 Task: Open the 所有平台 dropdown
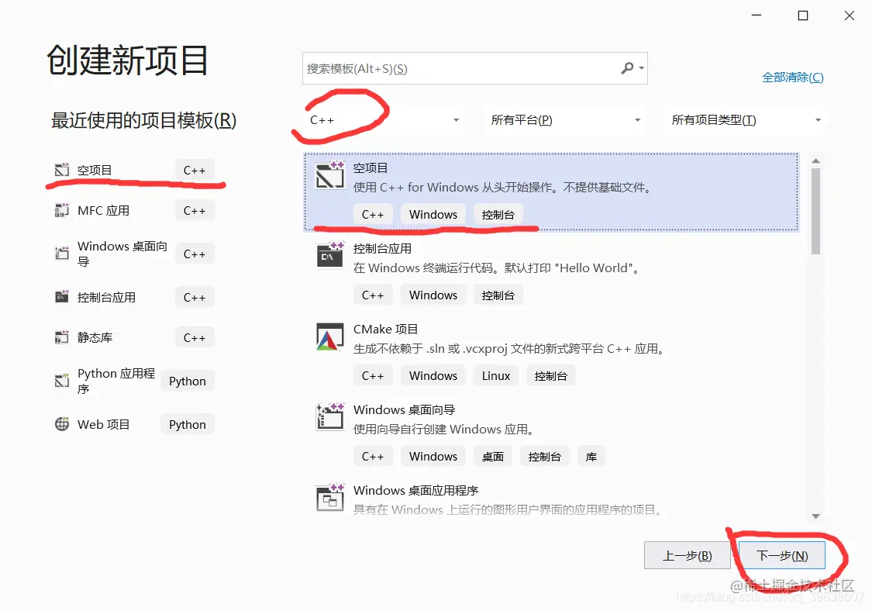[x=564, y=119]
